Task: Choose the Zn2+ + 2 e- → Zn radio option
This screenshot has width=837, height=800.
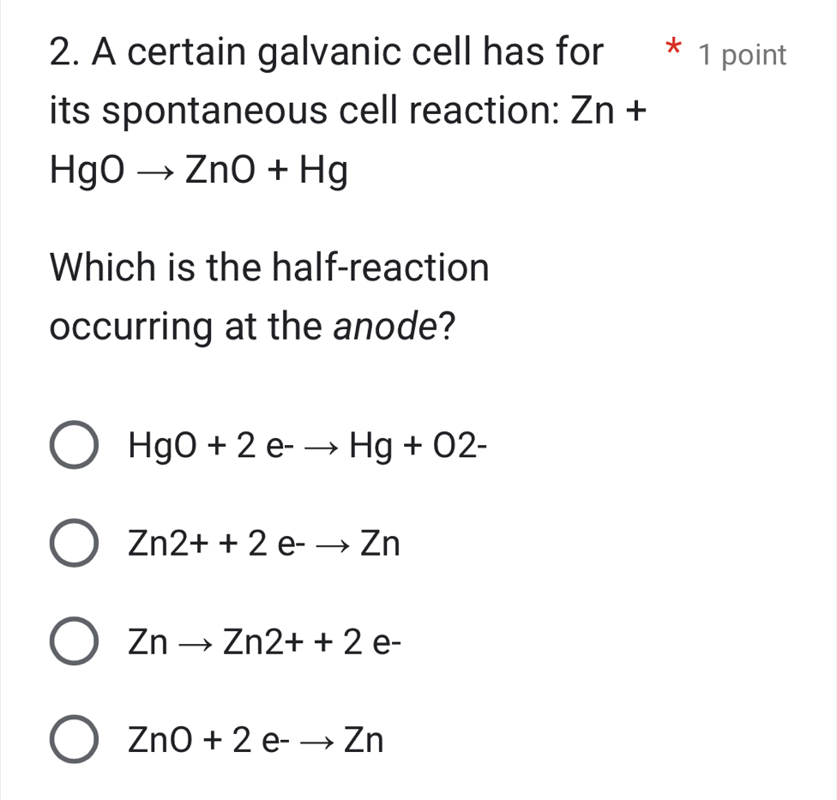Action: click(x=74, y=543)
